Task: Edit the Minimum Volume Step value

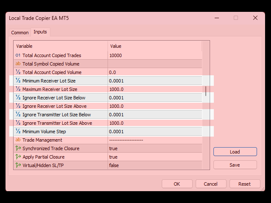Action: pyautogui.click(x=155, y=132)
